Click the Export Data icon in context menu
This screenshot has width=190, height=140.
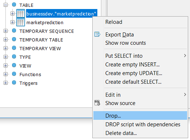pos(97,34)
